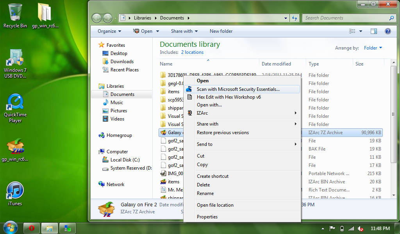Open the Opera browser taskbar icon
Screen dimensions: 400x234
[32, 228]
